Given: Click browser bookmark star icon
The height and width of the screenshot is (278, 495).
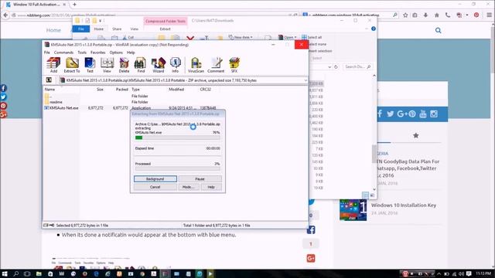Looking at the screenshot, I should pyautogui.click(x=405, y=15).
